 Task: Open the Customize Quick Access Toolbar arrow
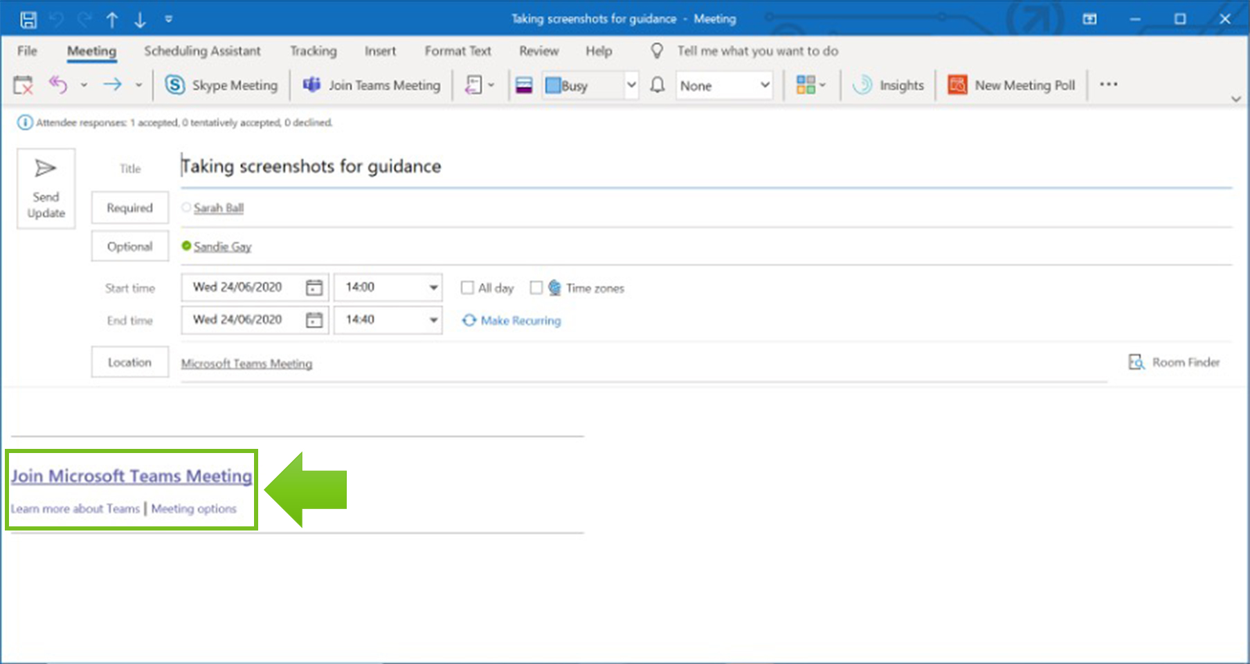[x=169, y=19]
